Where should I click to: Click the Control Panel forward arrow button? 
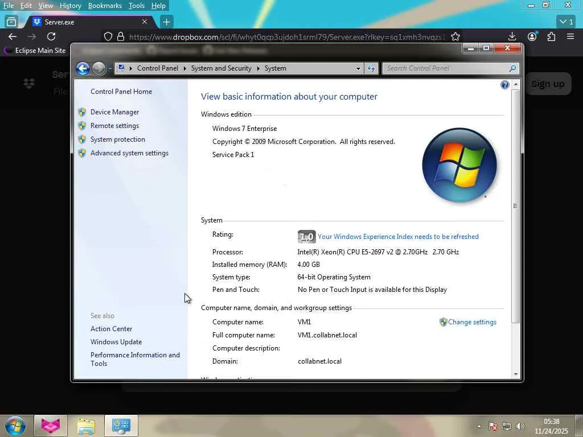click(x=98, y=68)
